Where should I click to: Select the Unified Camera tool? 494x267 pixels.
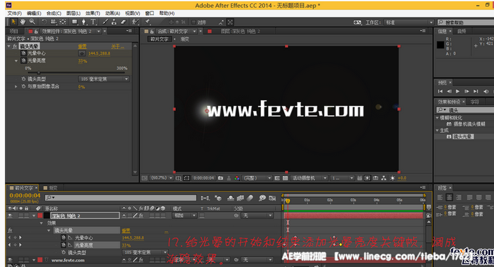[53, 22]
